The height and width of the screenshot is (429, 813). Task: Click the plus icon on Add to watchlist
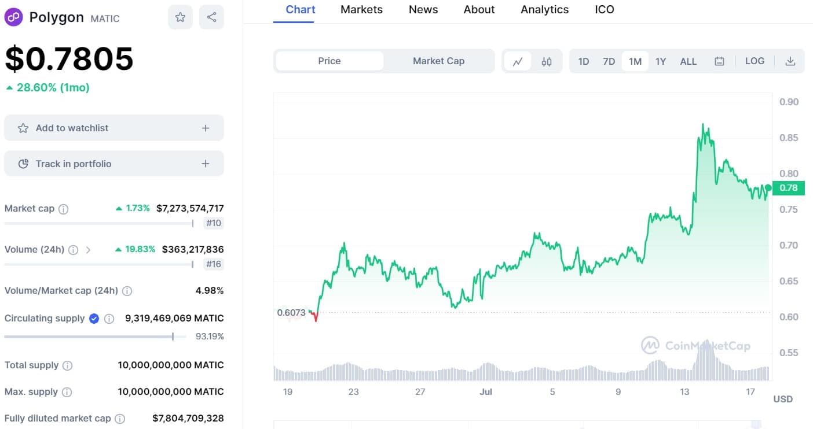(x=206, y=128)
